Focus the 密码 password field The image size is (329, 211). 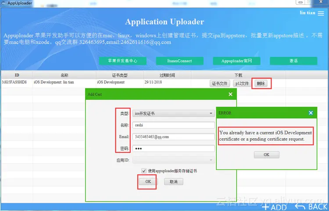[x=174, y=148]
